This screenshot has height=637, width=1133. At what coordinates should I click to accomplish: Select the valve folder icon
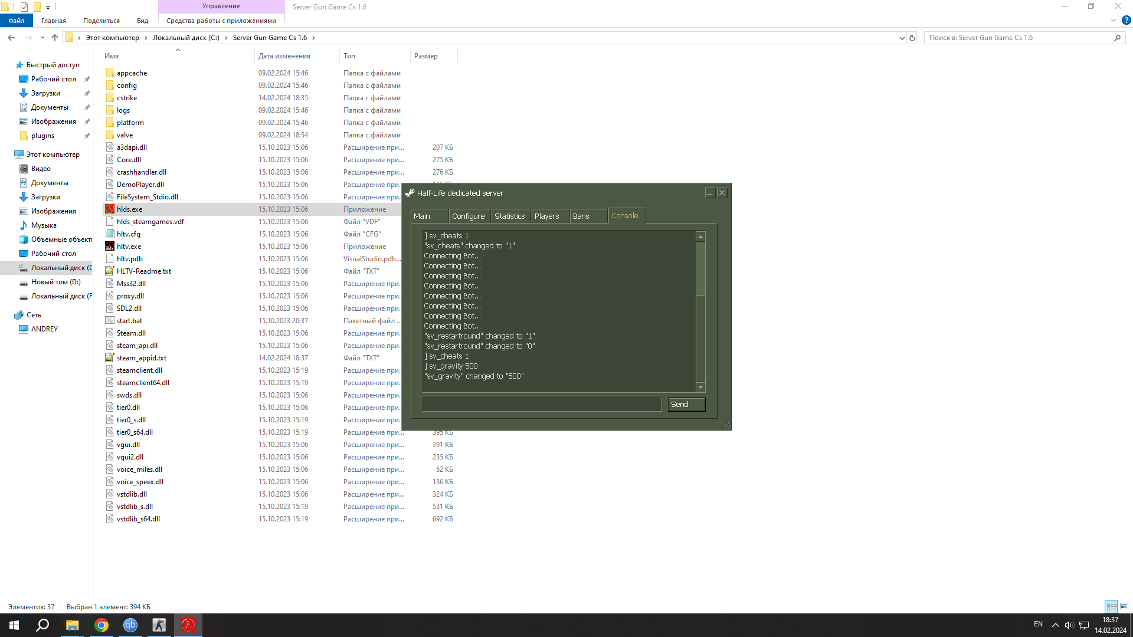(110, 134)
